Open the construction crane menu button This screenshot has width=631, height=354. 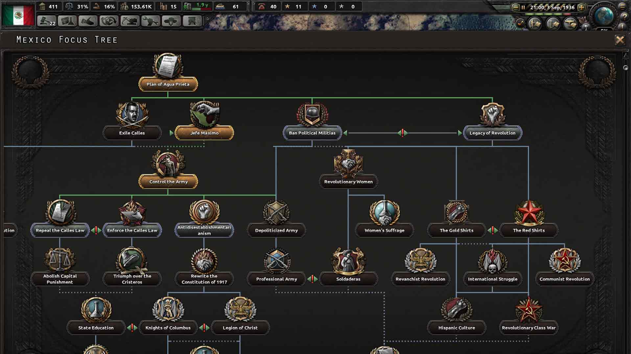pyautogui.click(x=130, y=21)
